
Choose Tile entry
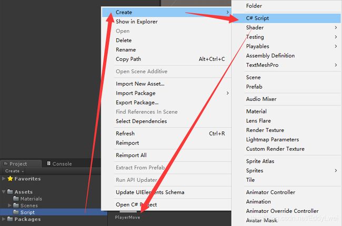pyautogui.click(x=287, y=180)
